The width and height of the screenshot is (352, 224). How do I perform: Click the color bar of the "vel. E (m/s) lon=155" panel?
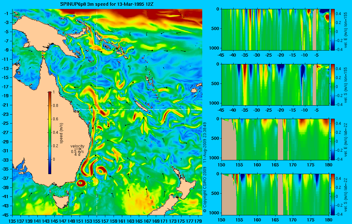[x=333, y=30]
